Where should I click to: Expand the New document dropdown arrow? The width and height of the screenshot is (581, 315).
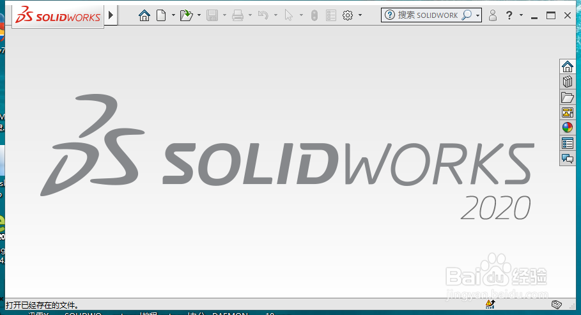[x=173, y=15]
